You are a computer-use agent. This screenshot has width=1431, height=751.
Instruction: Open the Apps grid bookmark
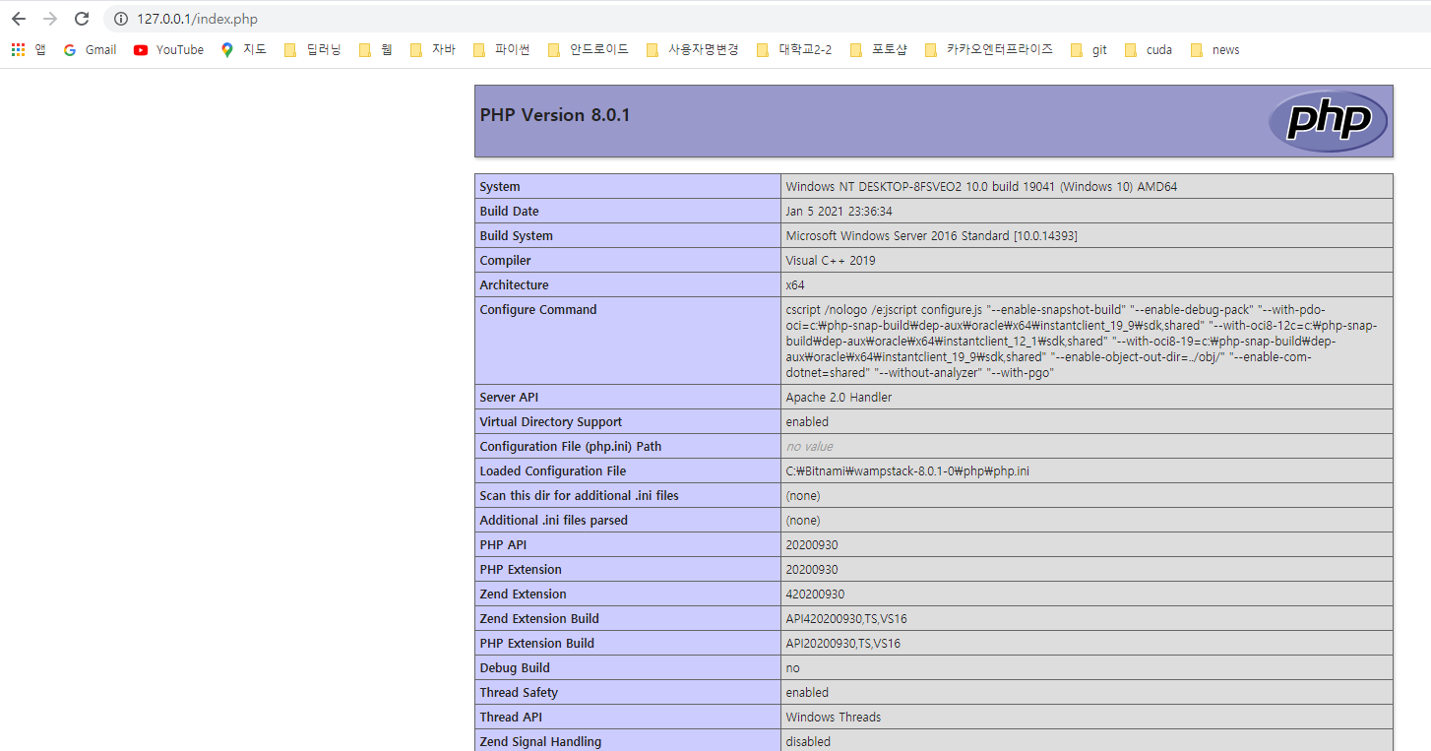tap(29, 49)
